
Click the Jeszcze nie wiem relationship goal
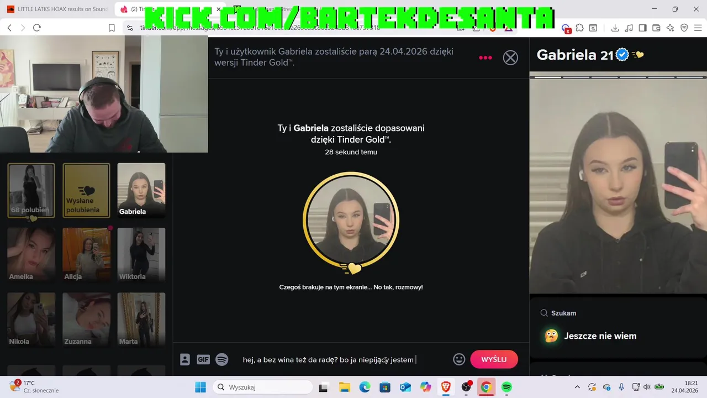tap(590, 336)
